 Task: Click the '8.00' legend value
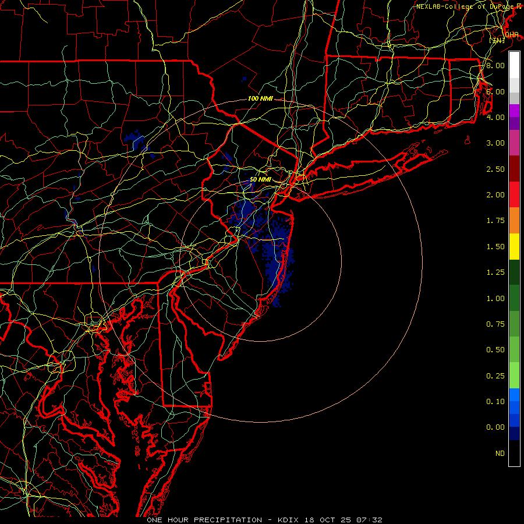coord(495,65)
